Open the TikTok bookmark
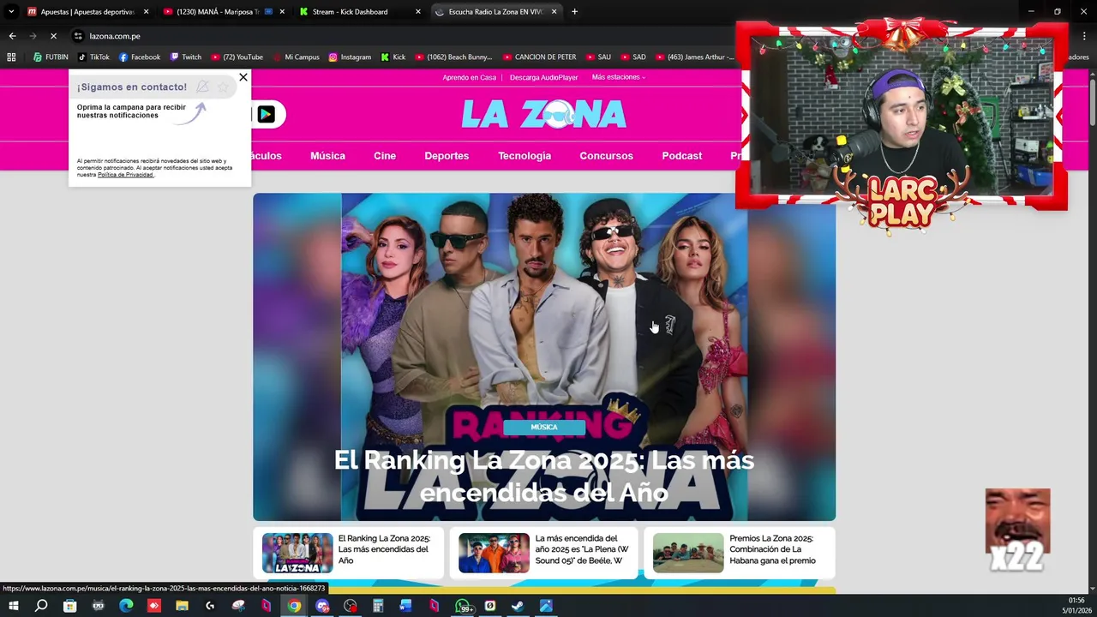Screen dimensions: 1097x617 coord(93,57)
